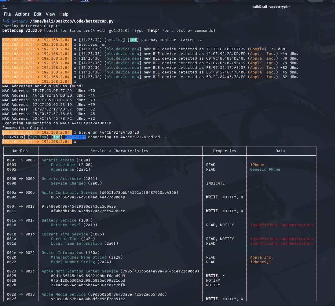Click the 'Handles' column header
The width and height of the screenshot is (335, 306).
click(20, 151)
